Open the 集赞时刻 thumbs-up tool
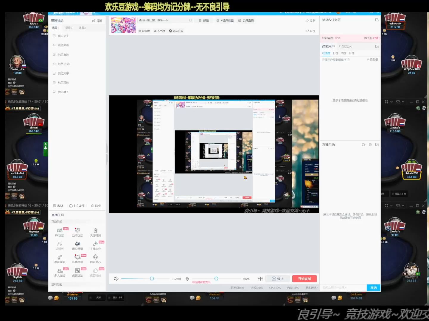 tap(95, 272)
